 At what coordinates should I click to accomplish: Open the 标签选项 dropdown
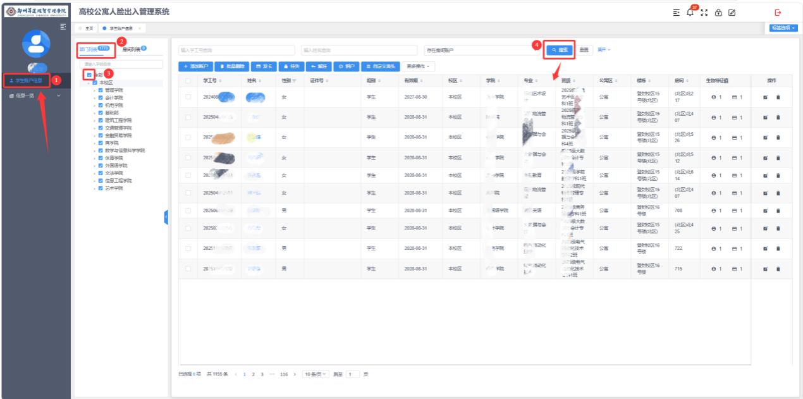tap(783, 28)
